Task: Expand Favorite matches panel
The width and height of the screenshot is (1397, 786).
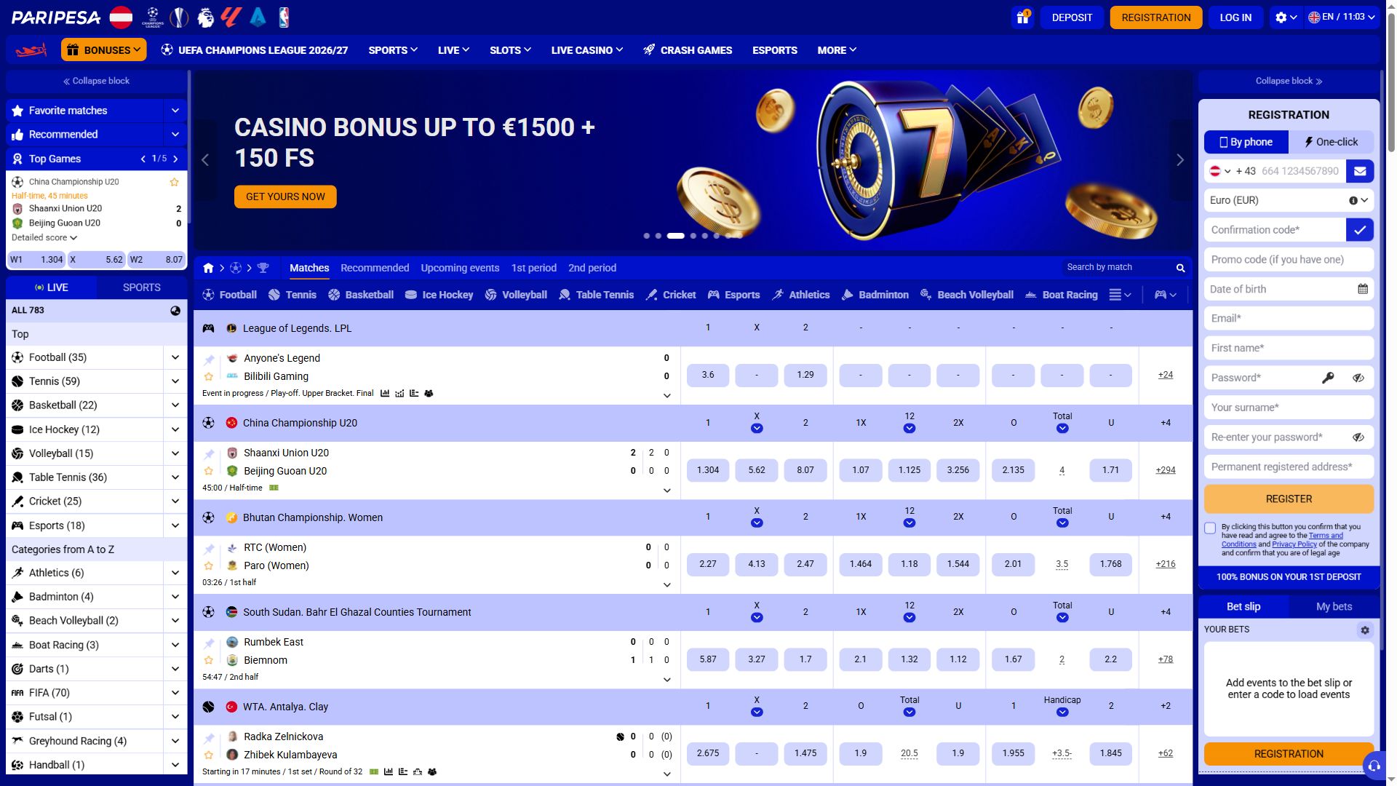Action: [x=175, y=111]
